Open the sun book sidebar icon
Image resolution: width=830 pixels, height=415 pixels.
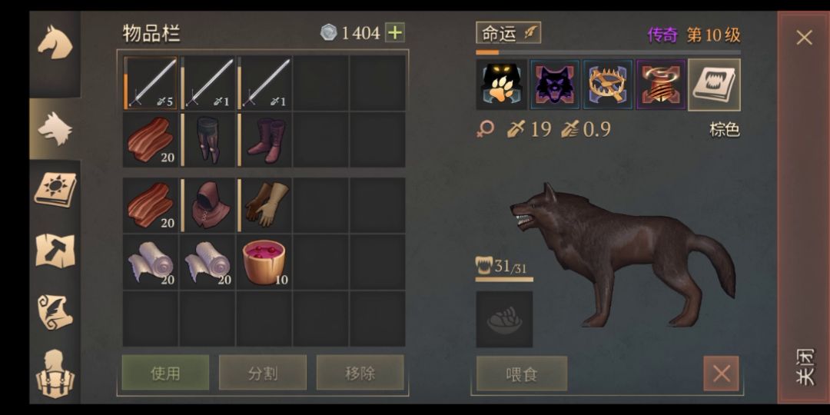(55, 190)
